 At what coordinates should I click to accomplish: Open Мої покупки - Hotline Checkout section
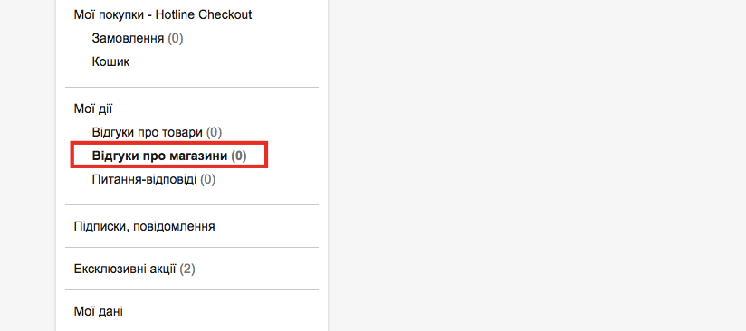163,14
